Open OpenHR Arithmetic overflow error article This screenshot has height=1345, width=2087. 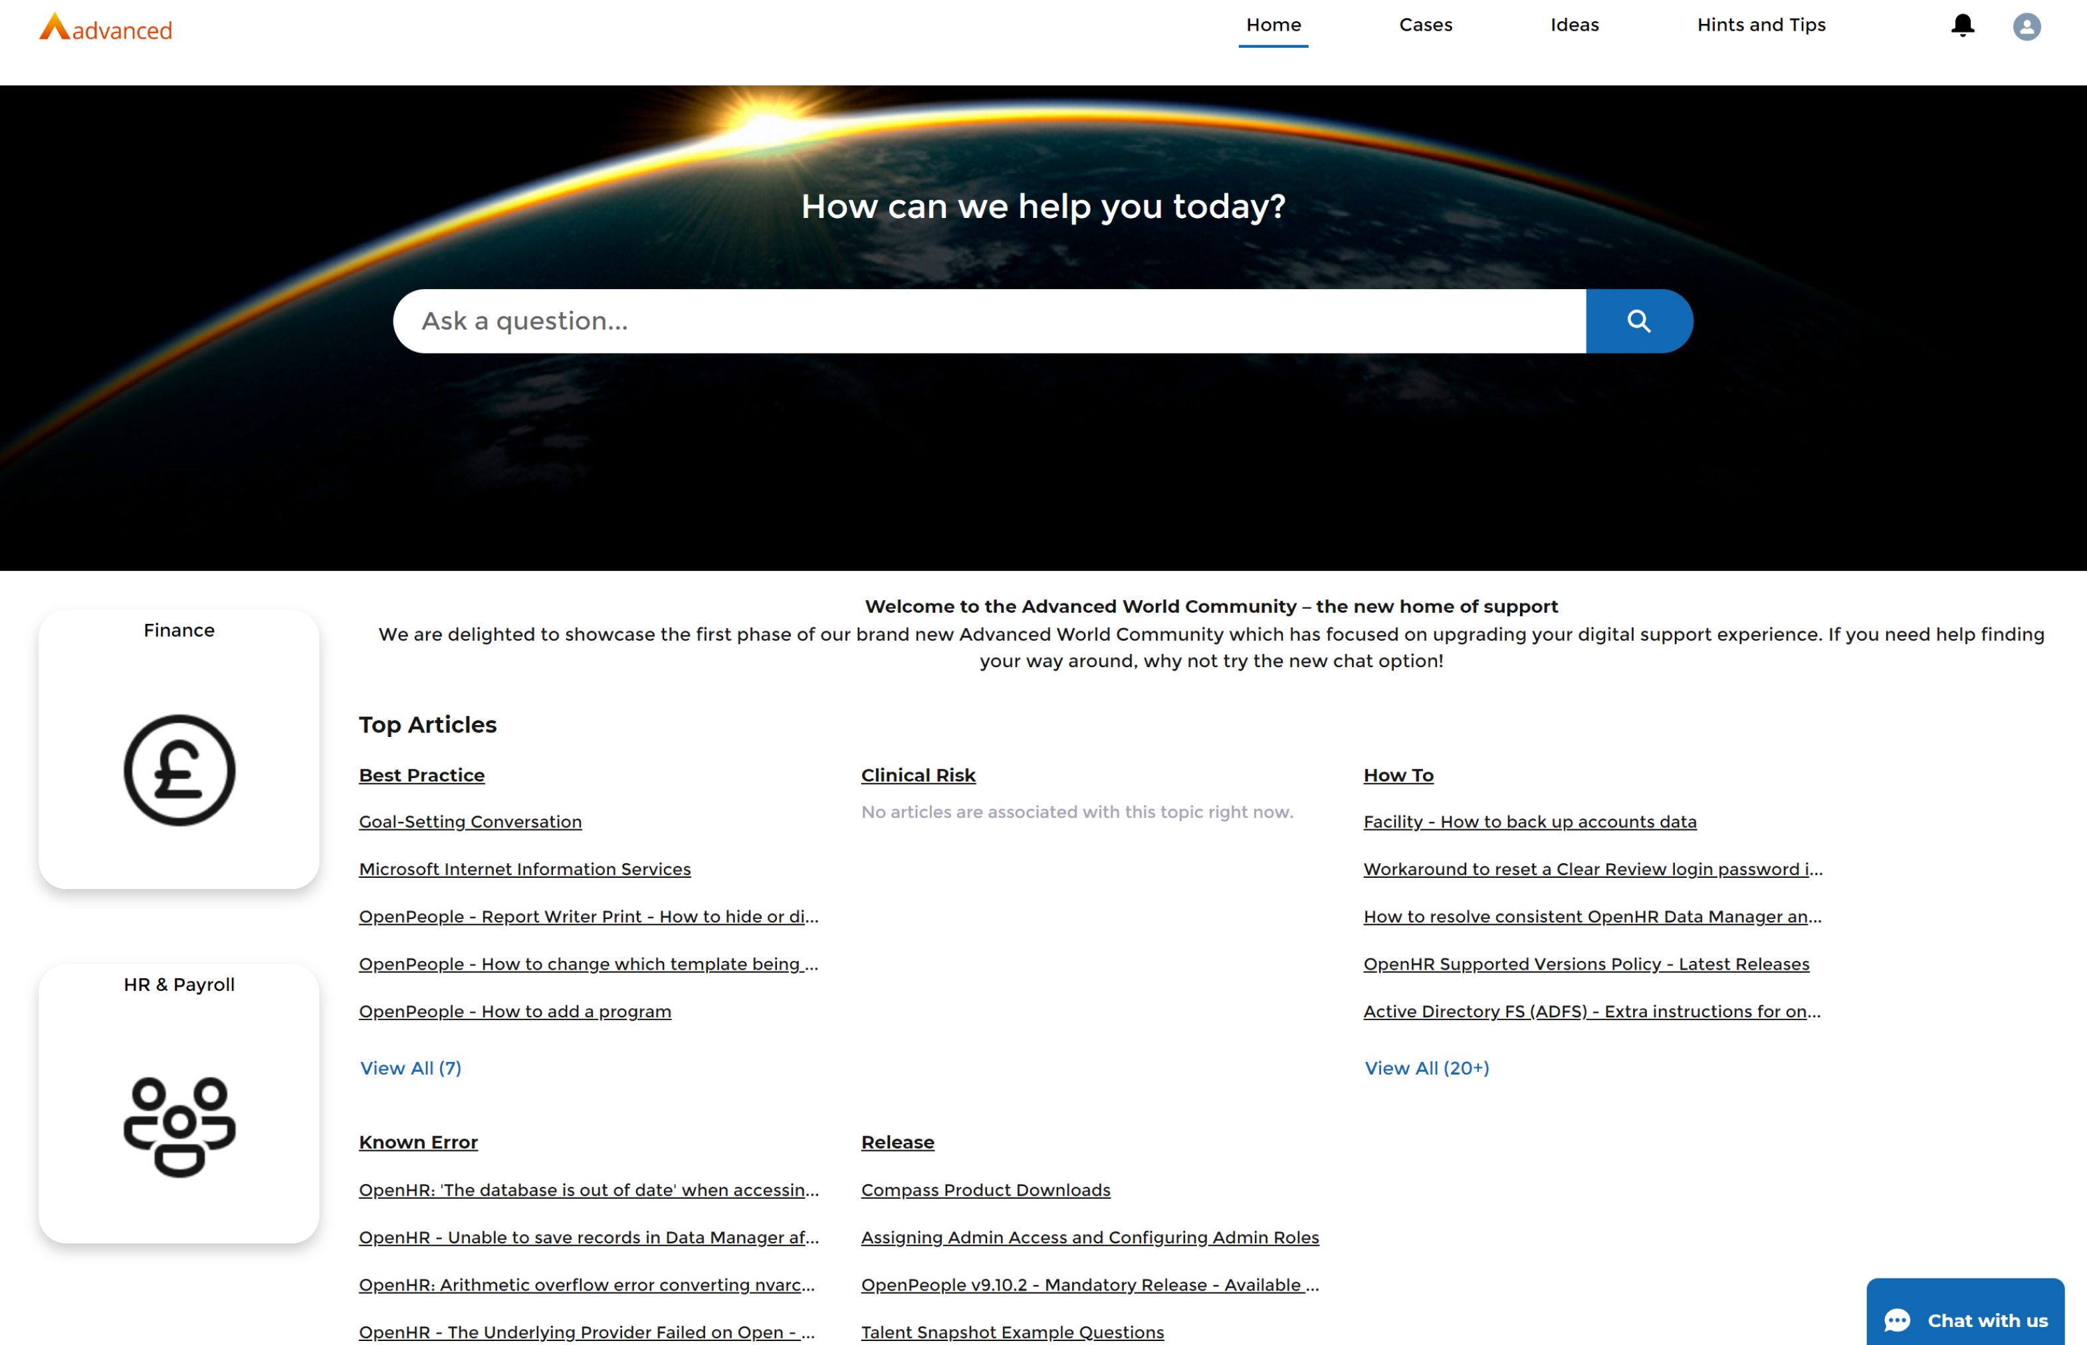(x=587, y=1285)
